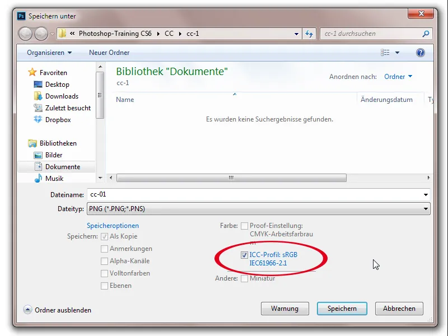Screen dimensions: 448x336
Task: Click file list scroll right arrow
Action: tap(428, 178)
